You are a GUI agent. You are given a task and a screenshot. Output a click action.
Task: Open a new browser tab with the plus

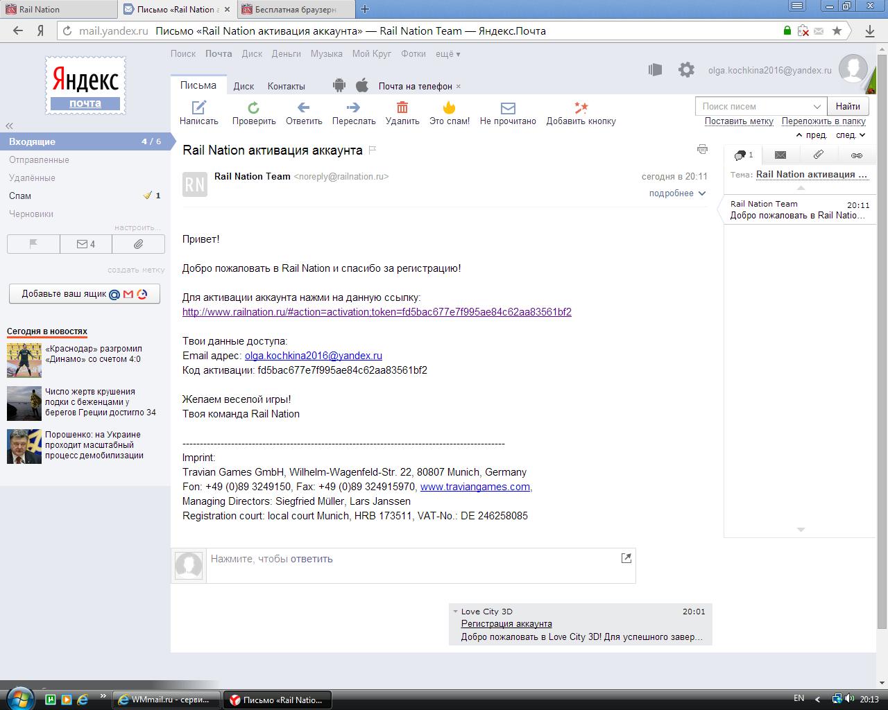[365, 9]
